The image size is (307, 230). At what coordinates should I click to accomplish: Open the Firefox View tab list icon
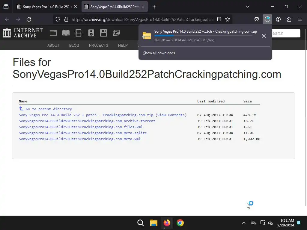pos(6,7)
